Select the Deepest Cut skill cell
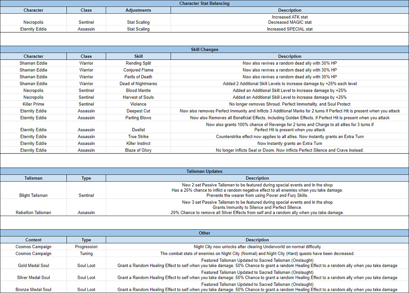The image size is (409, 293). (x=138, y=111)
